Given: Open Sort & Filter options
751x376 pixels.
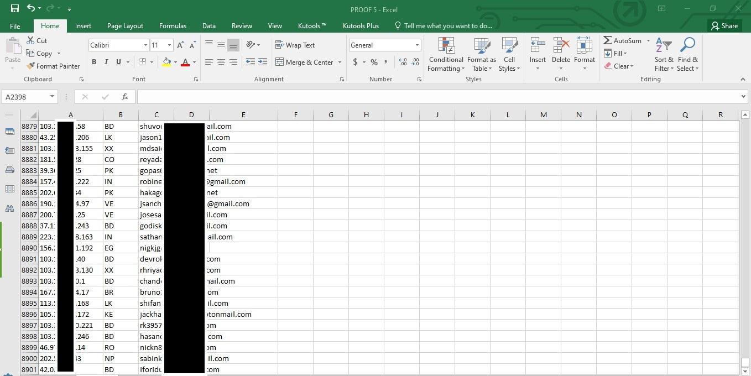Looking at the screenshot, I should pos(664,54).
